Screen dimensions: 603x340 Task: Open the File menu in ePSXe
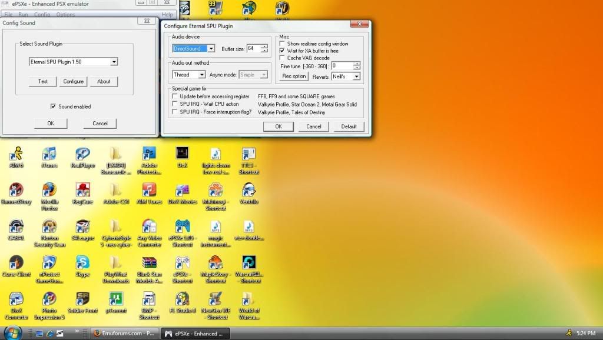(8, 14)
